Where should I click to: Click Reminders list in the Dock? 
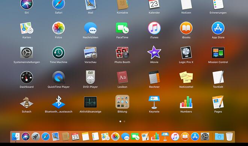(x=95, y=136)
